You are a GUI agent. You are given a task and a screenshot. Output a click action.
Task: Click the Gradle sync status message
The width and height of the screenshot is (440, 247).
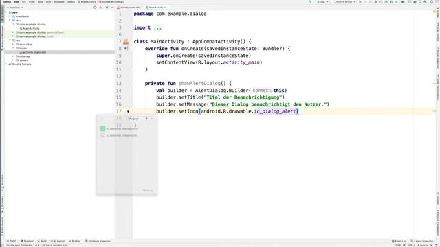pyautogui.click(x=37, y=246)
